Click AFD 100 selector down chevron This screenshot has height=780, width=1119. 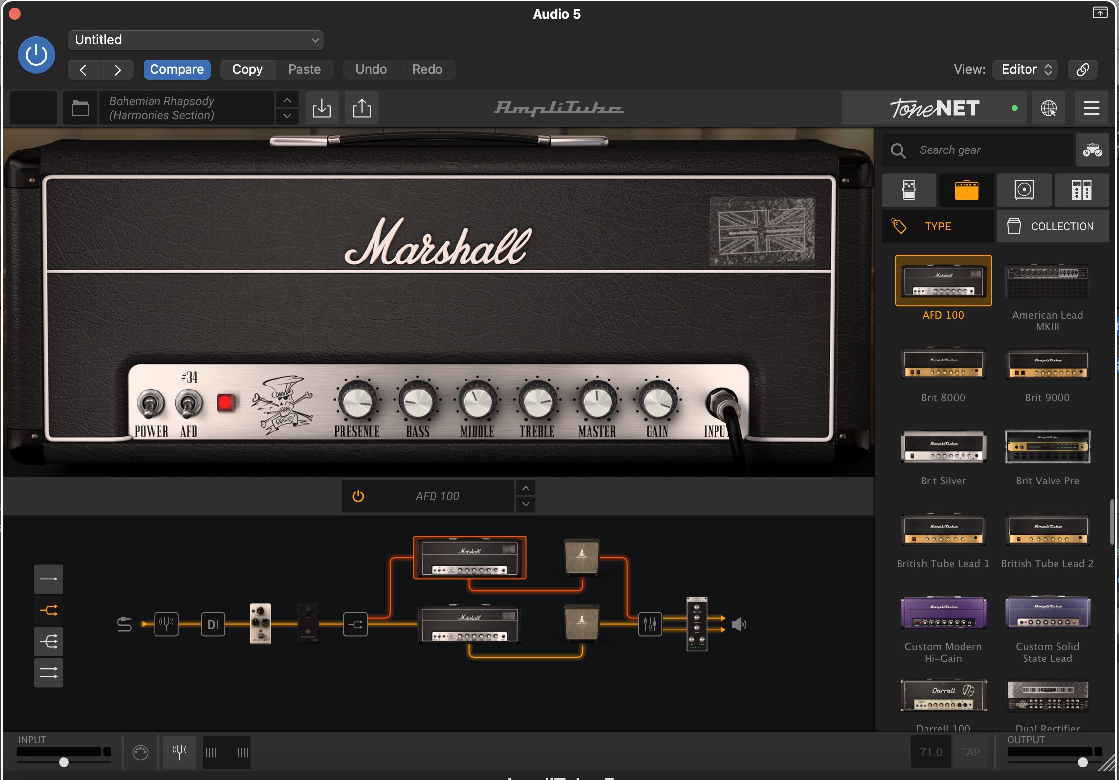click(x=526, y=504)
